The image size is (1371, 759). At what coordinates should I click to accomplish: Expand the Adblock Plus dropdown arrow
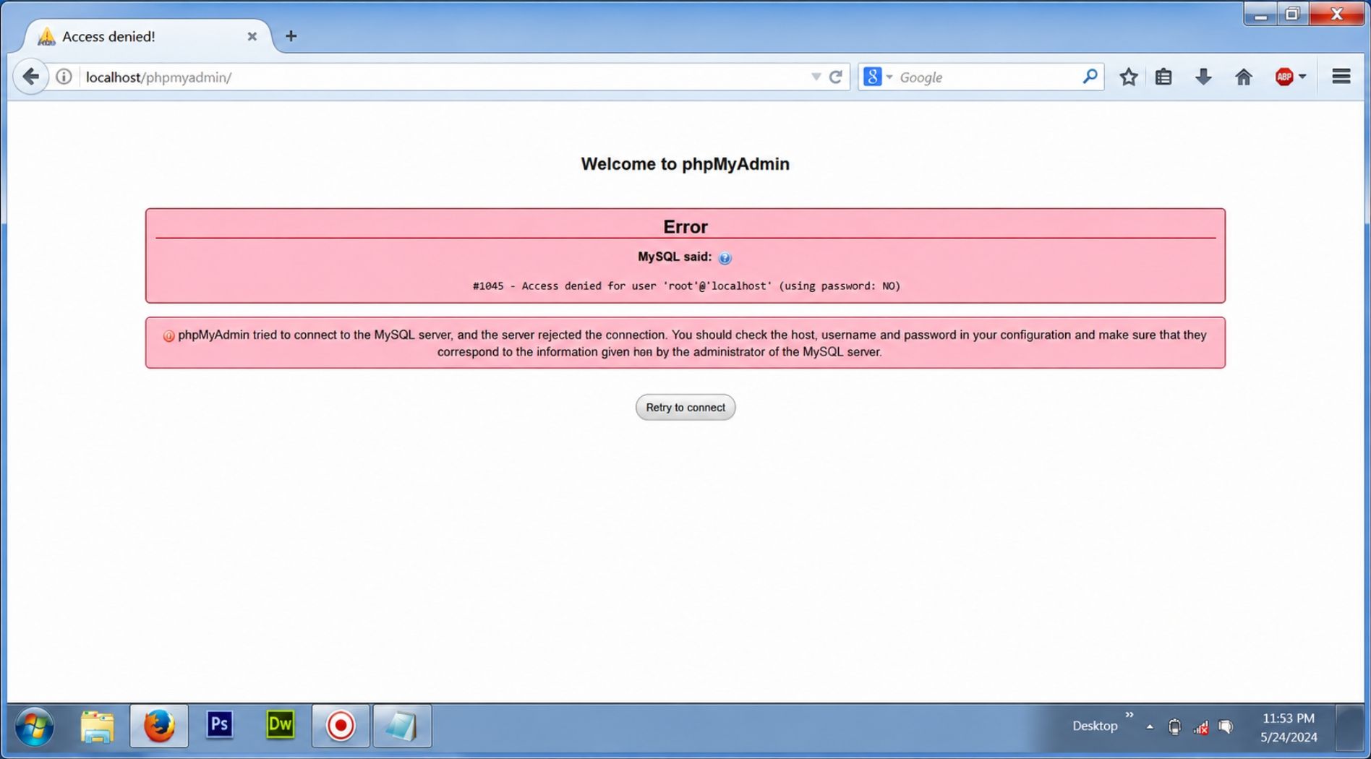tap(1302, 77)
